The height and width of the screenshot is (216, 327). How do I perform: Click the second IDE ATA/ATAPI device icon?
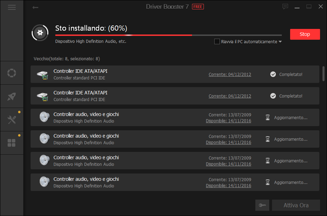point(43,96)
